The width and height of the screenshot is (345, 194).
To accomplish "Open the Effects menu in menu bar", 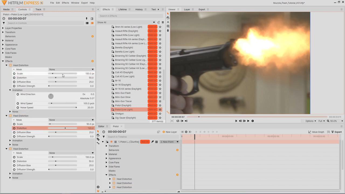I will point(65,3).
